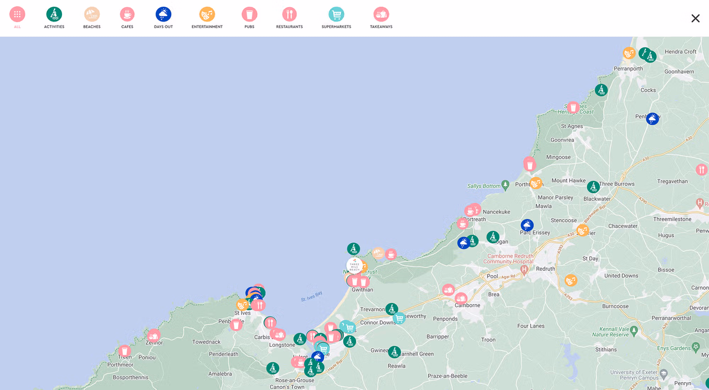
Task: Click the pub marker at Treen
Action: pyautogui.click(x=125, y=351)
